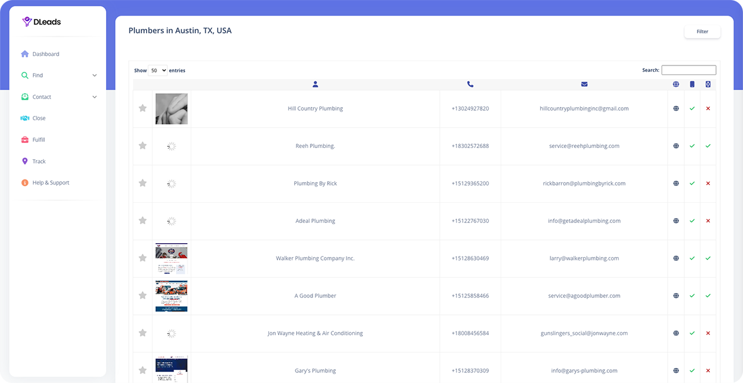
Task: Click the Help & Support info icon
Action: click(x=25, y=183)
